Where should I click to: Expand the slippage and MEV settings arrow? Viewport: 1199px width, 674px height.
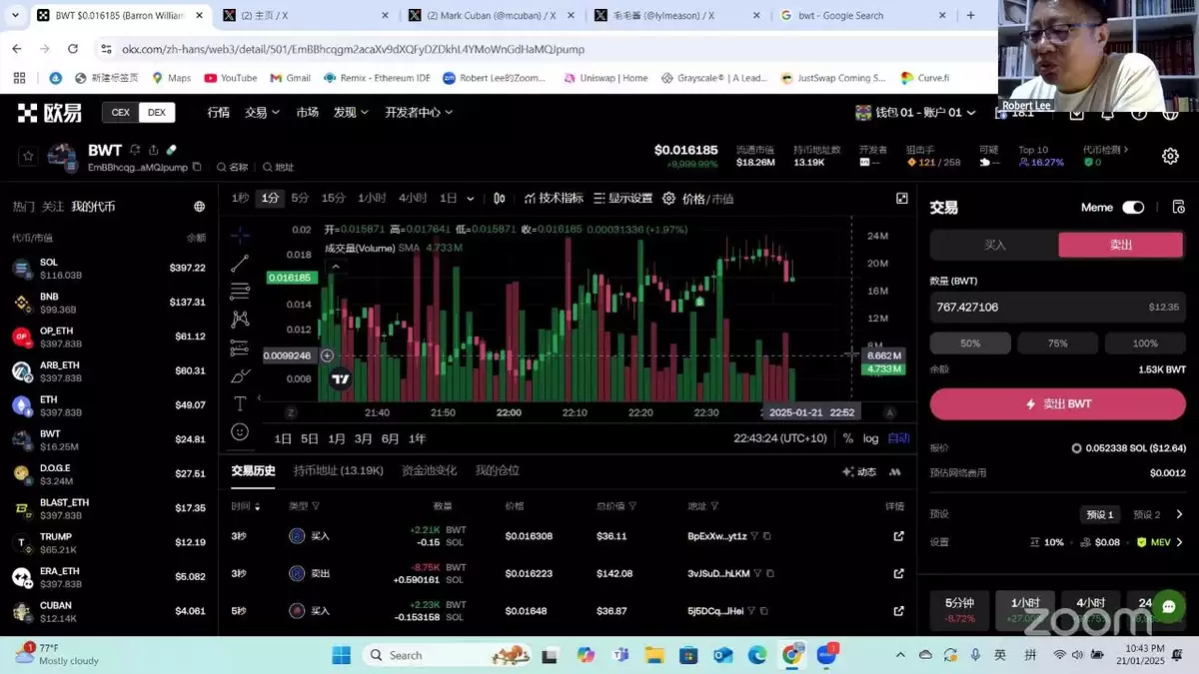1179,542
